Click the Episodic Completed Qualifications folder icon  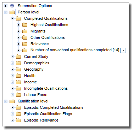18,107
